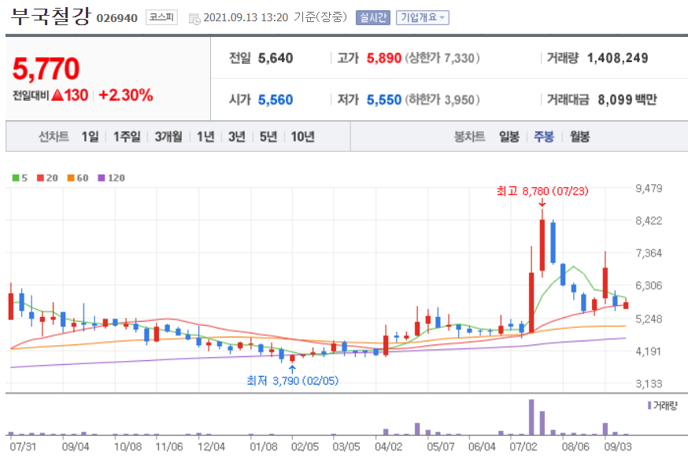
Task: Click the 봉차트 label
Action: click(469, 137)
